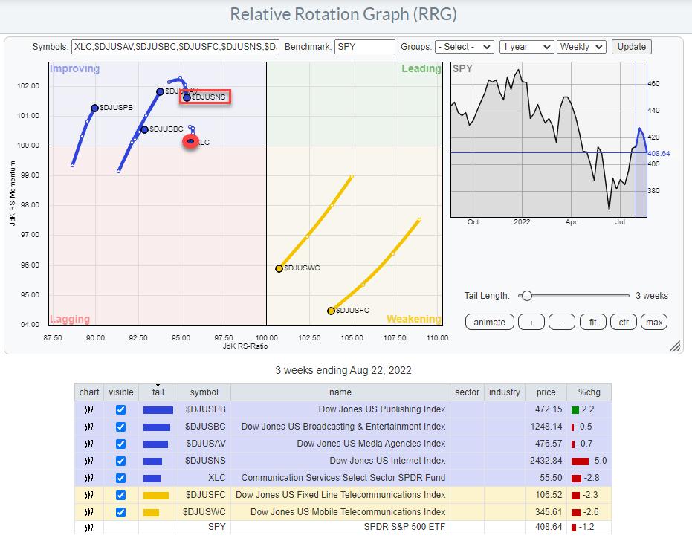
Task: Open the Groups select dropdown
Action: point(464,47)
